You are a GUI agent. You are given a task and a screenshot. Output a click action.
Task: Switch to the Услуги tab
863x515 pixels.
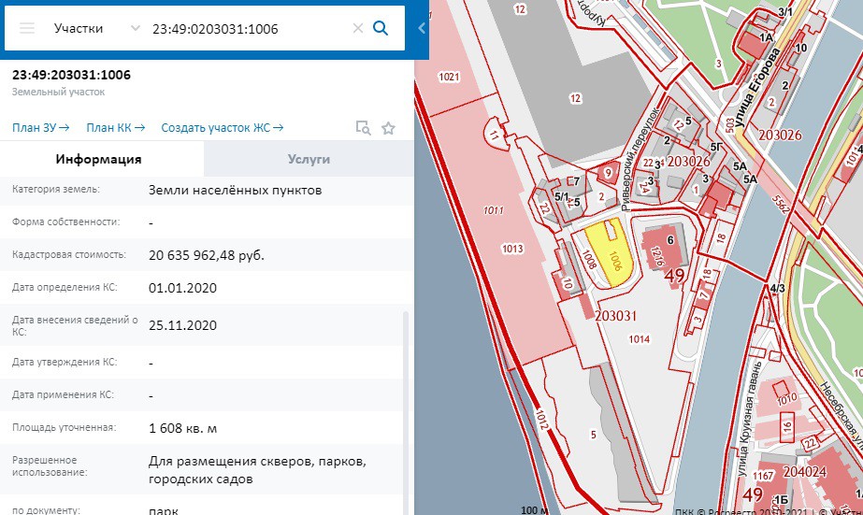(x=309, y=160)
